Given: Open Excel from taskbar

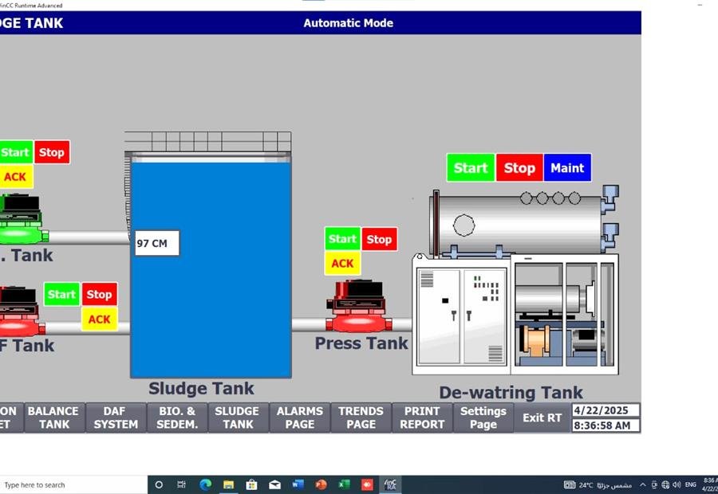Looking at the screenshot, I should point(345,484).
